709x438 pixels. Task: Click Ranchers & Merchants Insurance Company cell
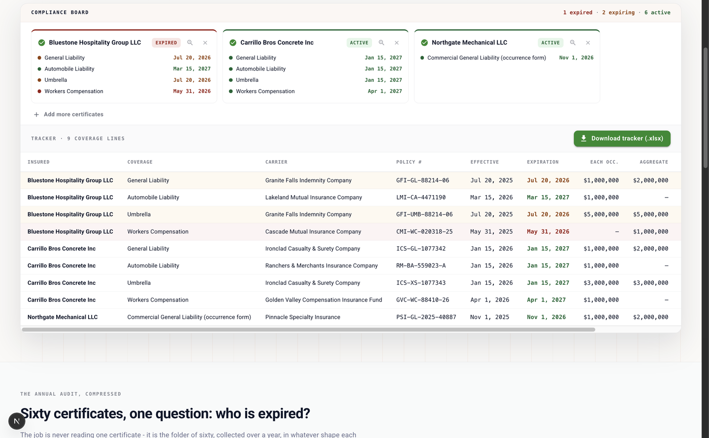pos(322,266)
